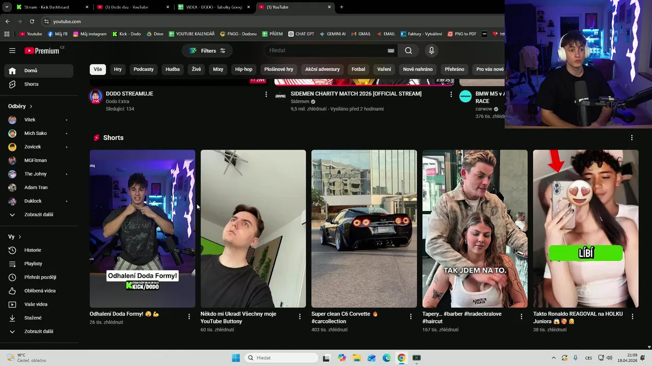Open Microsoft Edge from the taskbar

387,358
